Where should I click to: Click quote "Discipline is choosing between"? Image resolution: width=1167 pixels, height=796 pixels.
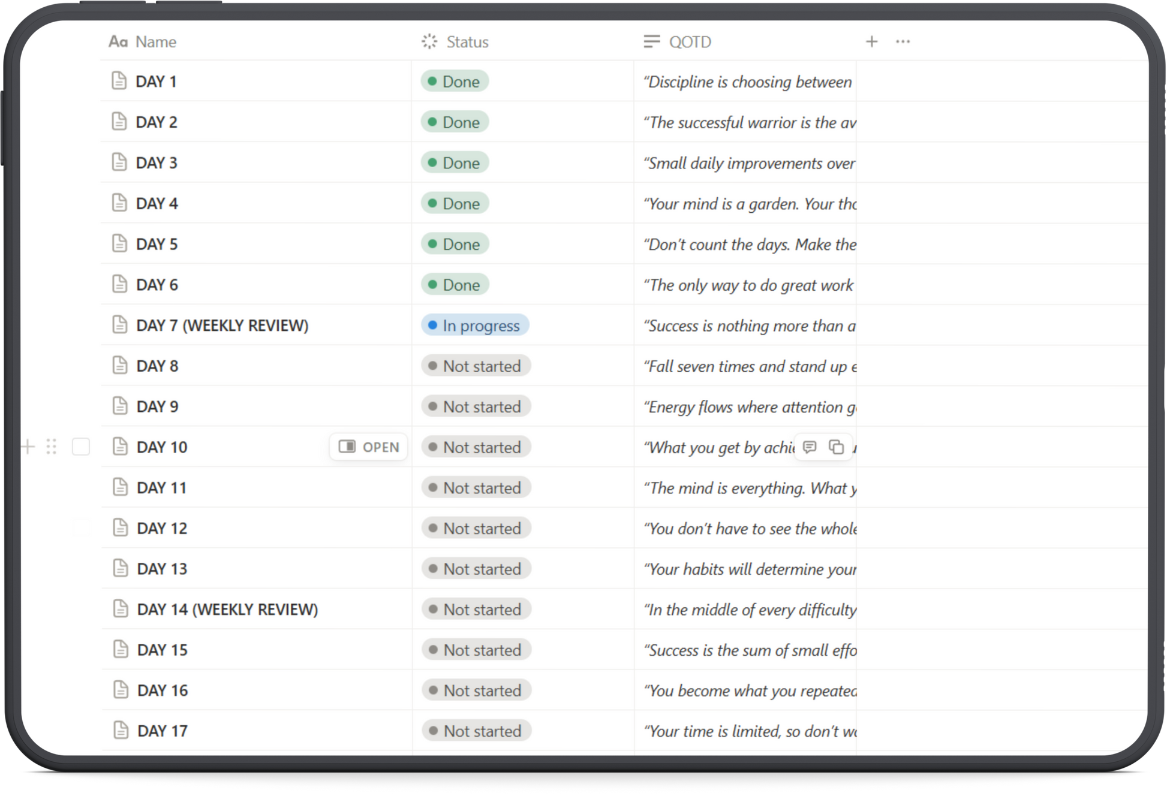(747, 82)
